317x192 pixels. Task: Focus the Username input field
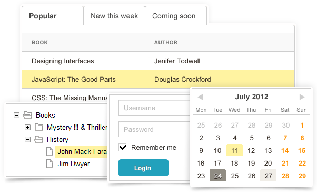(x=155, y=108)
